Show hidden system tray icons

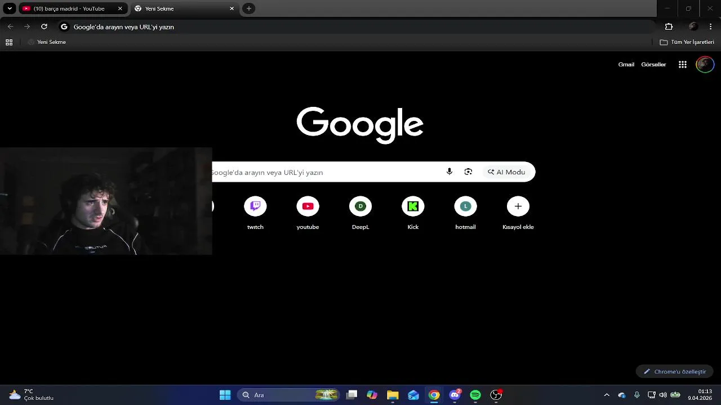[x=607, y=395]
